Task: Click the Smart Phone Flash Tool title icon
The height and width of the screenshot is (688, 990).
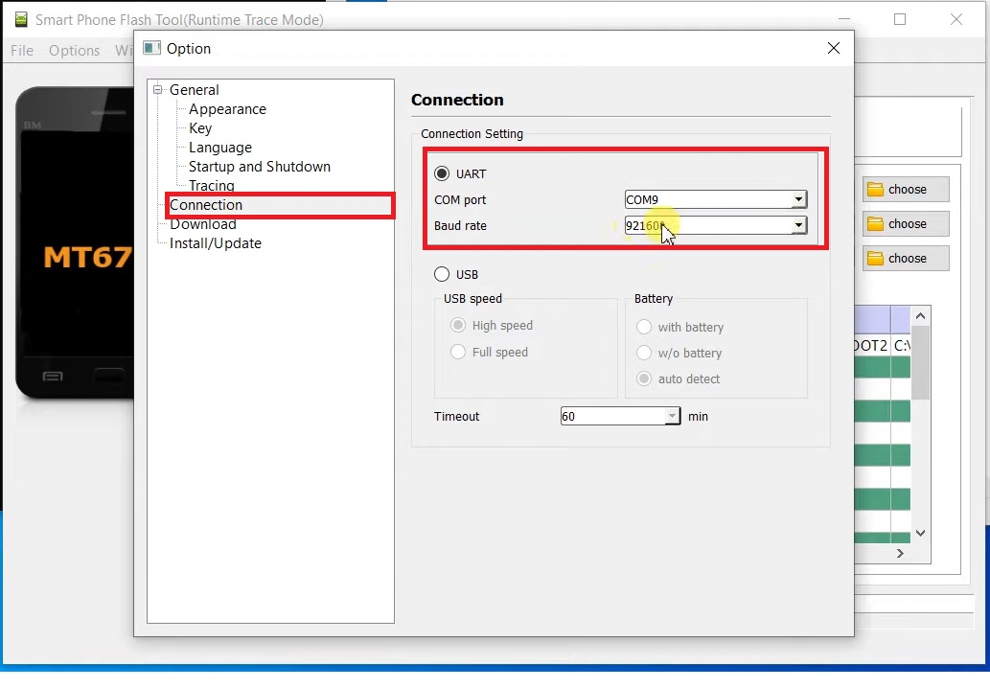Action: tap(21, 19)
